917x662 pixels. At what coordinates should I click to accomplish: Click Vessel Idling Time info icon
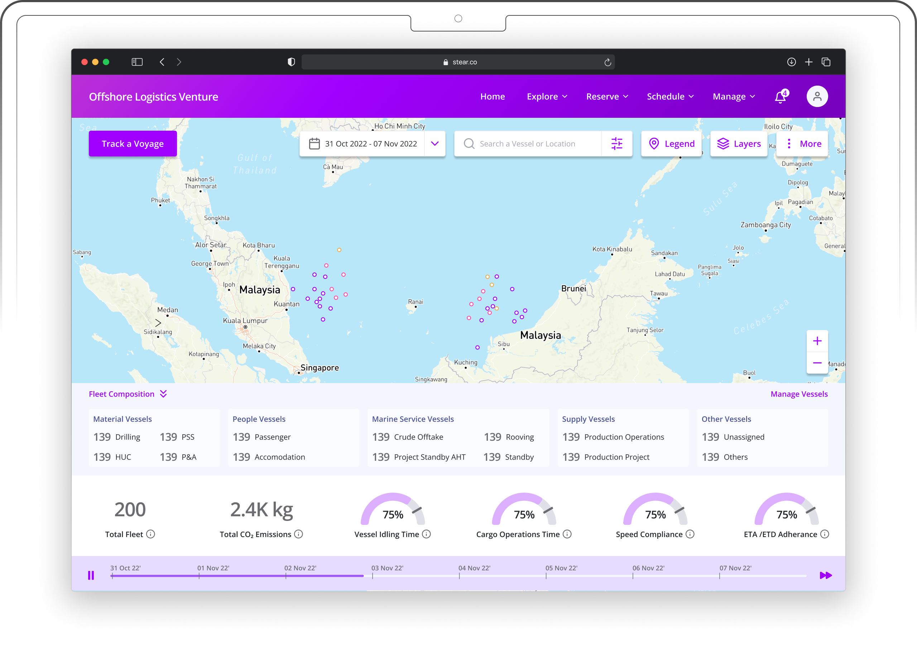[x=427, y=534]
